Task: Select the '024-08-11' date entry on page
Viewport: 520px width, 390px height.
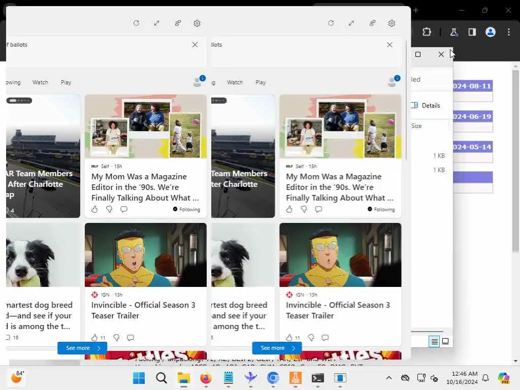Action: click(x=473, y=86)
